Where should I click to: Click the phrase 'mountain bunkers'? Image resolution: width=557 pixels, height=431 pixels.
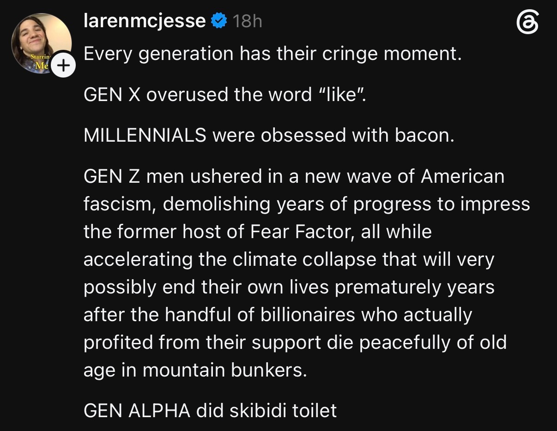pos(224,371)
